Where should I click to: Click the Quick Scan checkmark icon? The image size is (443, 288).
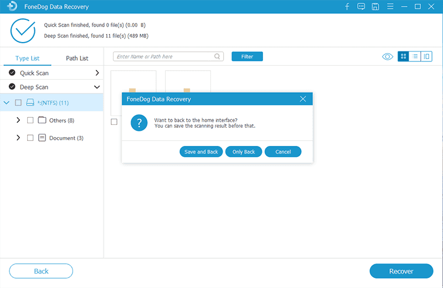(12, 72)
